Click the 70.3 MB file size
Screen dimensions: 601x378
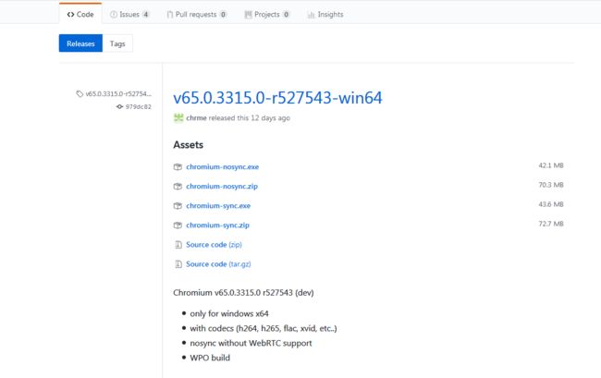(551, 185)
